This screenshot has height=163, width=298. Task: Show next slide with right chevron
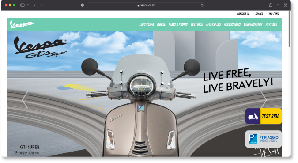pyautogui.click(x=264, y=100)
